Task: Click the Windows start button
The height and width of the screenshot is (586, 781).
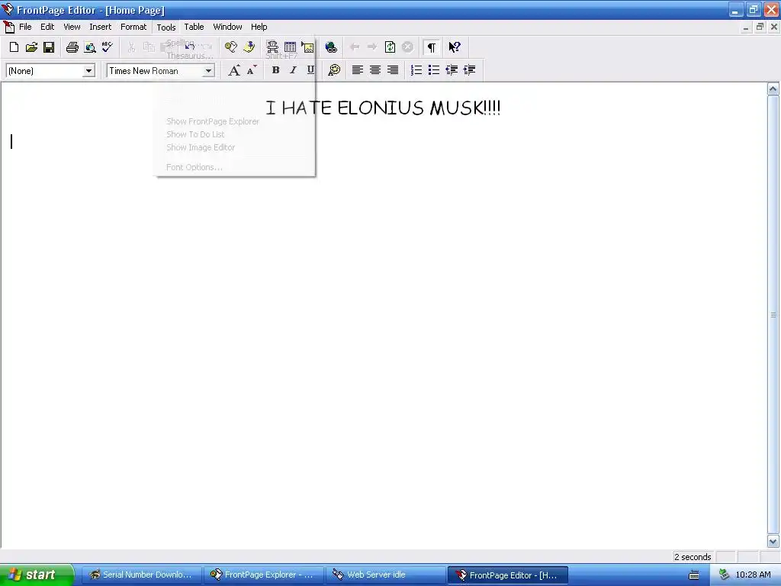Action: [37, 575]
